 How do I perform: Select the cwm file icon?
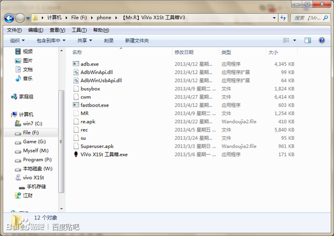click(76, 97)
